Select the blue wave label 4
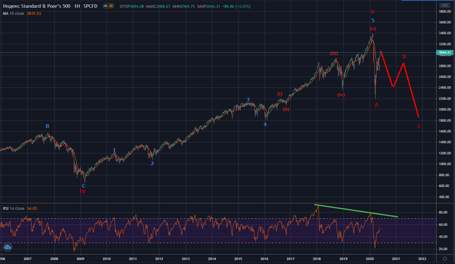This screenshot has width=455, height=264. pyautogui.click(x=265, y=124)
